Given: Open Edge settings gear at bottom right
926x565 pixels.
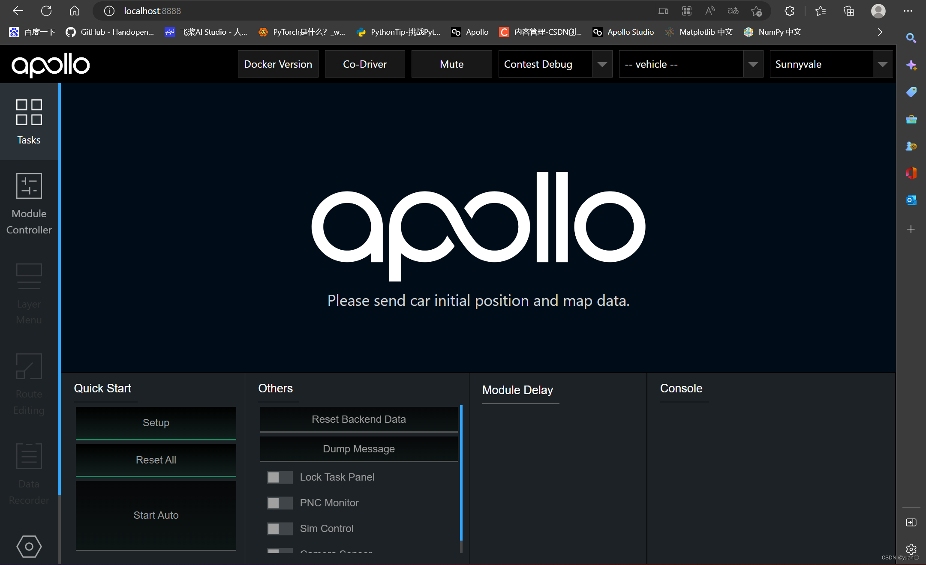Looking at the screenshot, I should click(x=911, y=549).
